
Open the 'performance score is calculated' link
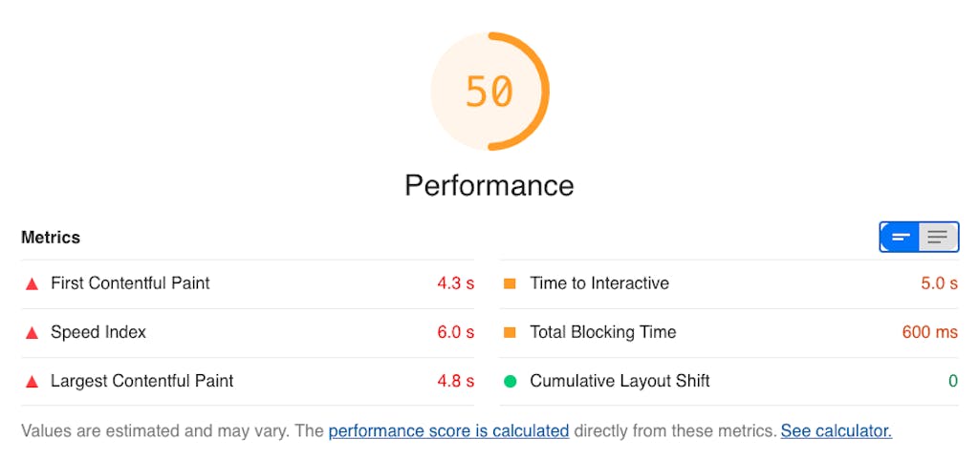448,431
